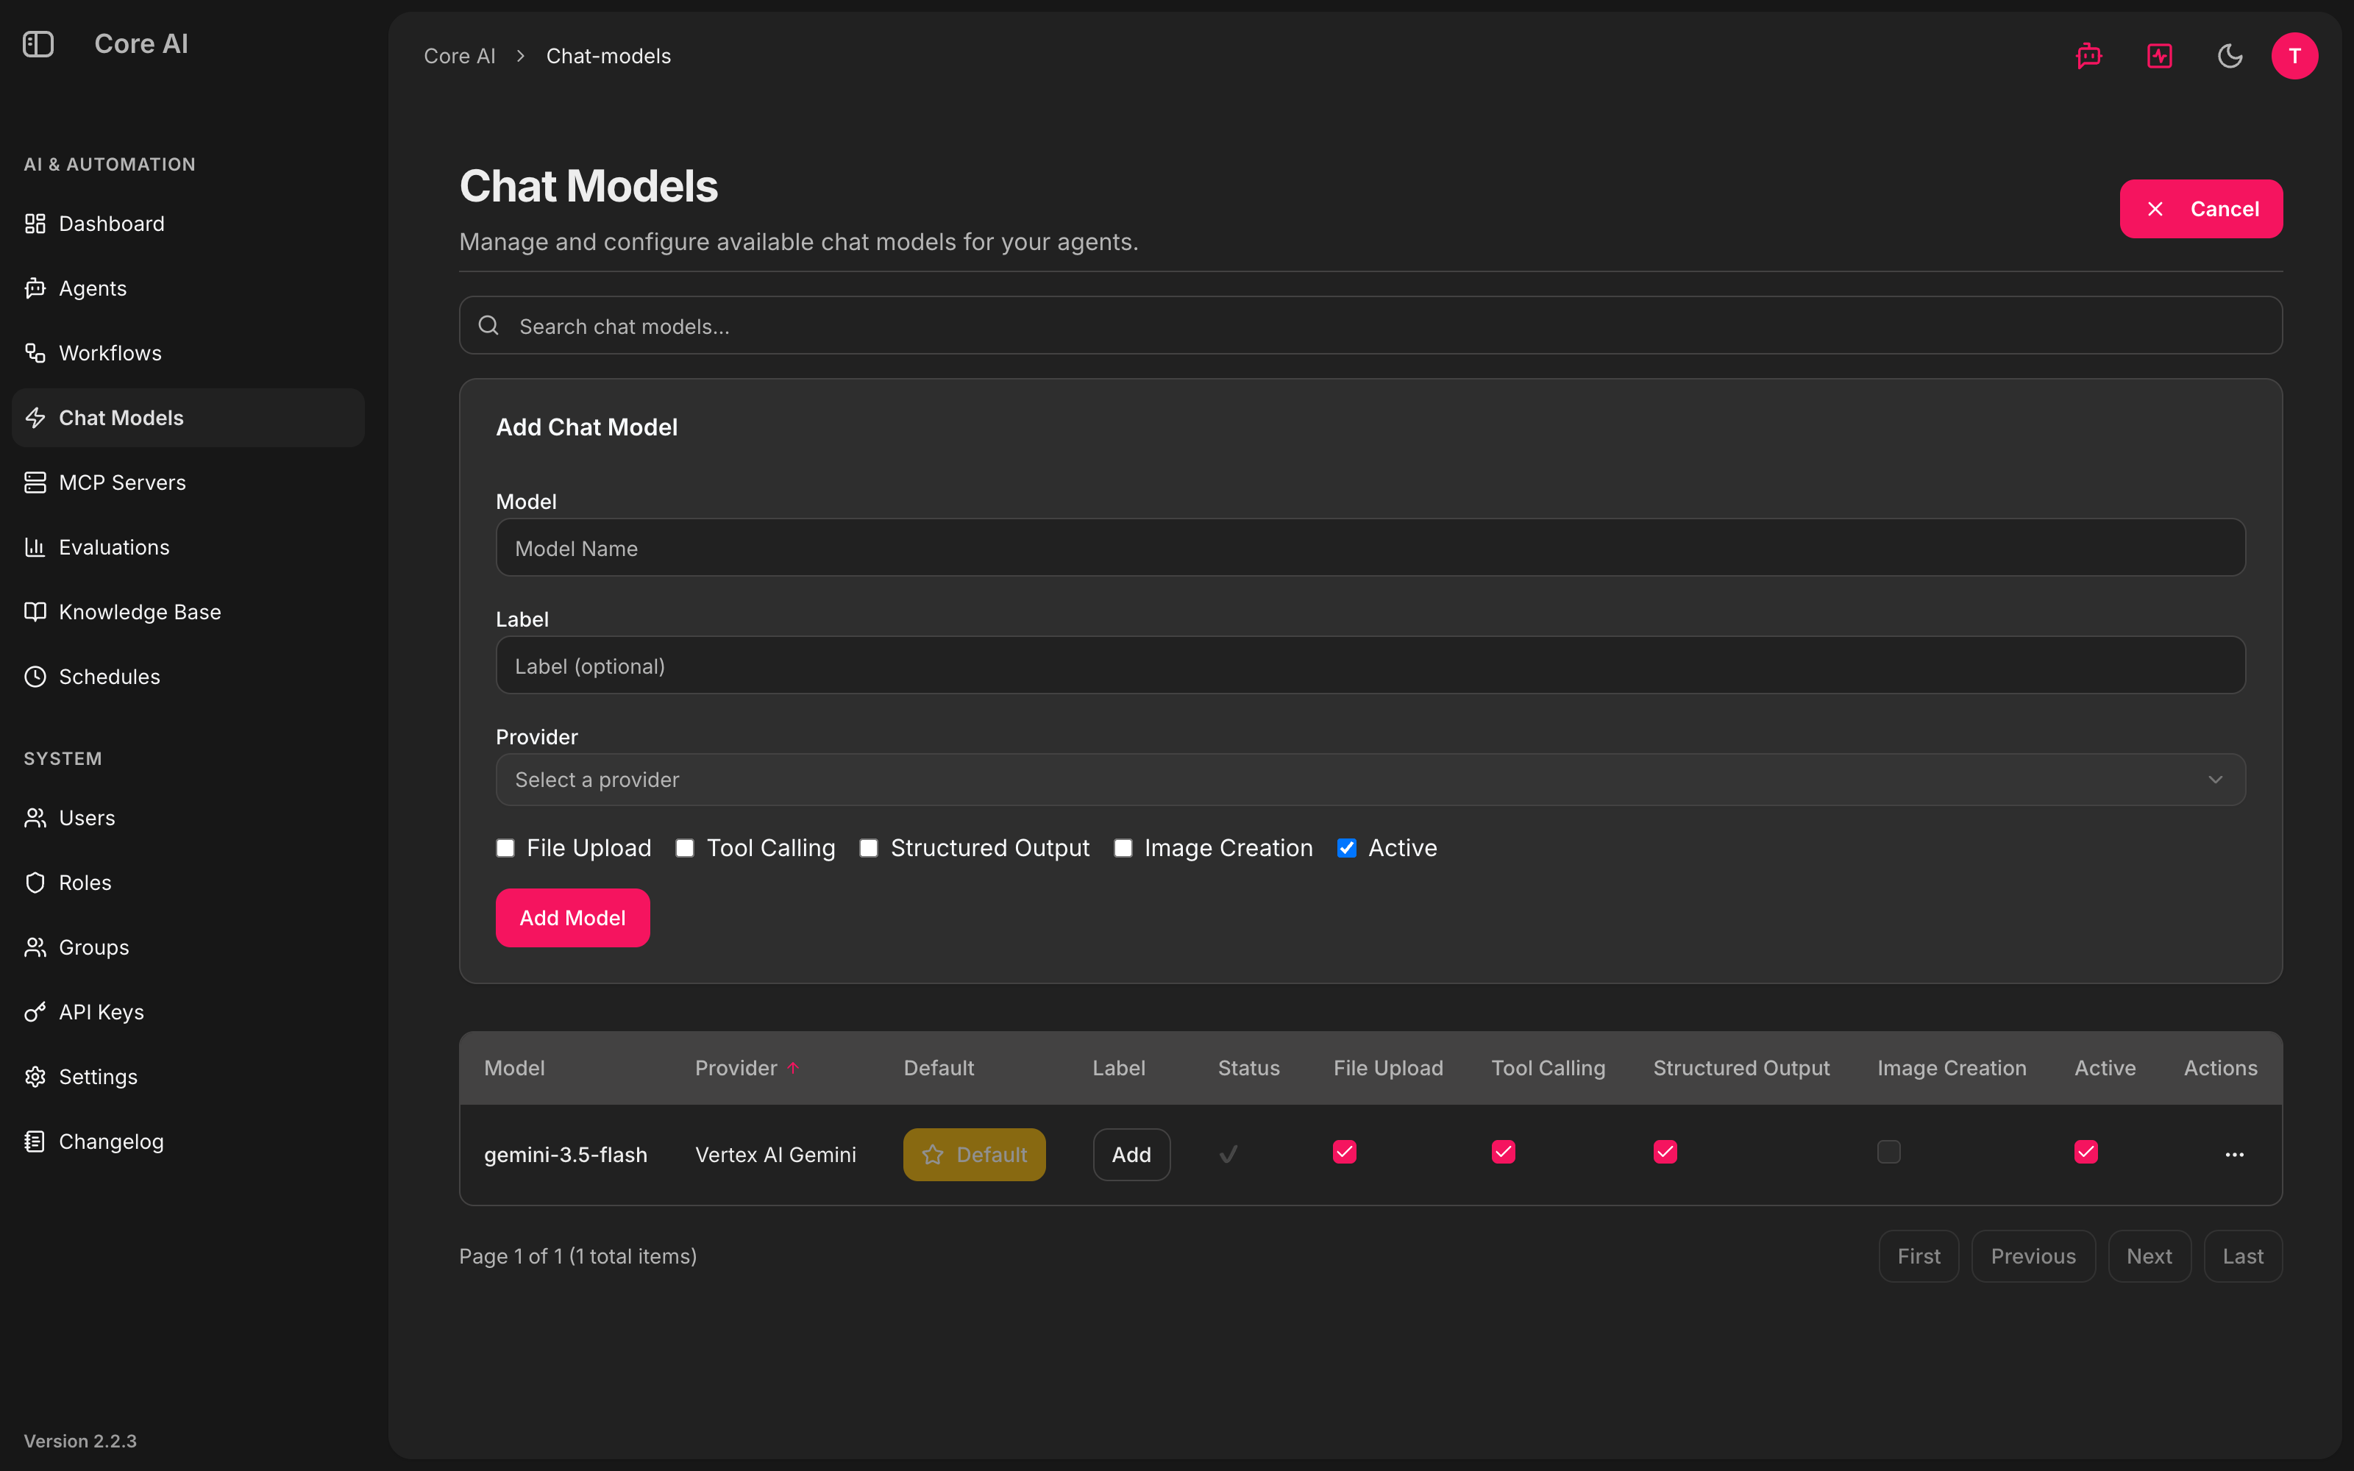Click the Add Model button
Viewport: 2354px width, 1471px height.
[573, 917]
